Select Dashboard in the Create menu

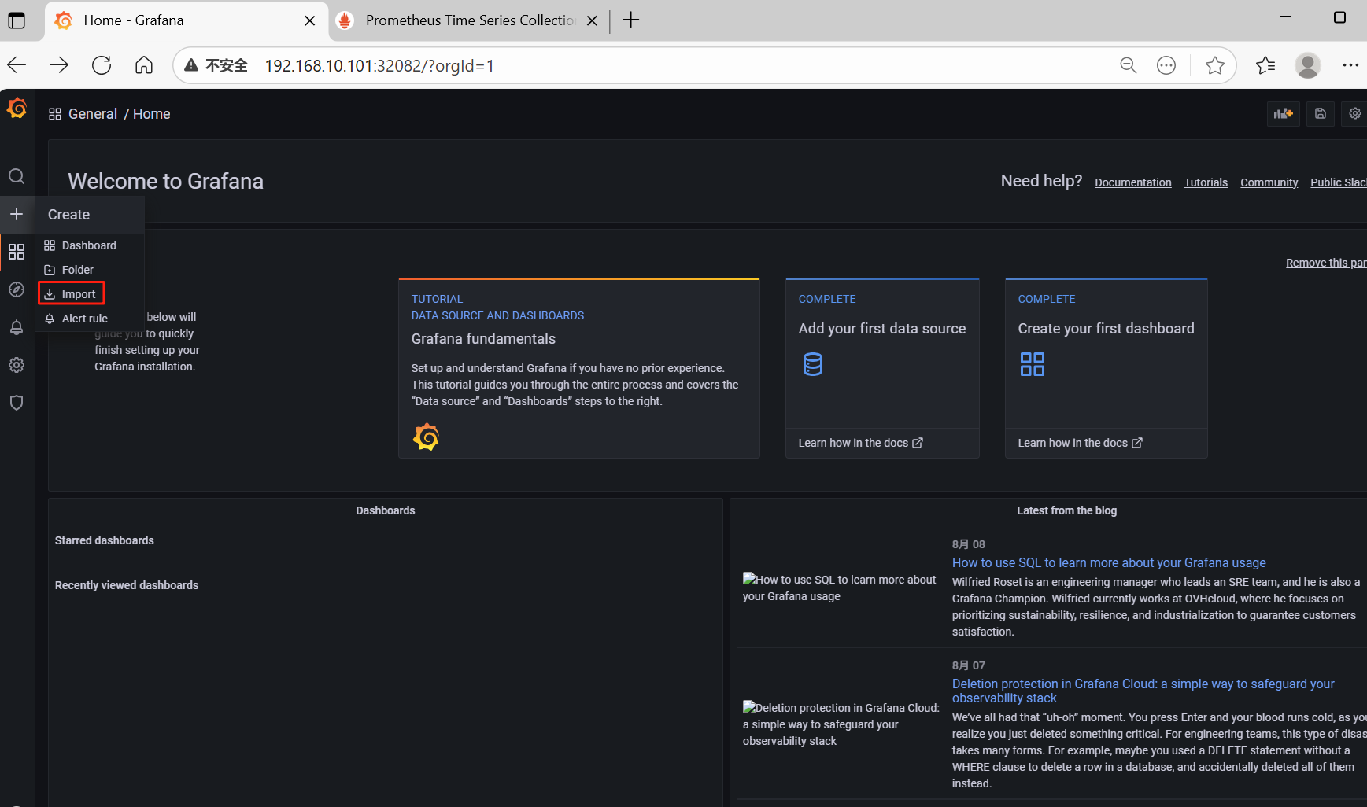pyautogui.click(x=90, y=245)
